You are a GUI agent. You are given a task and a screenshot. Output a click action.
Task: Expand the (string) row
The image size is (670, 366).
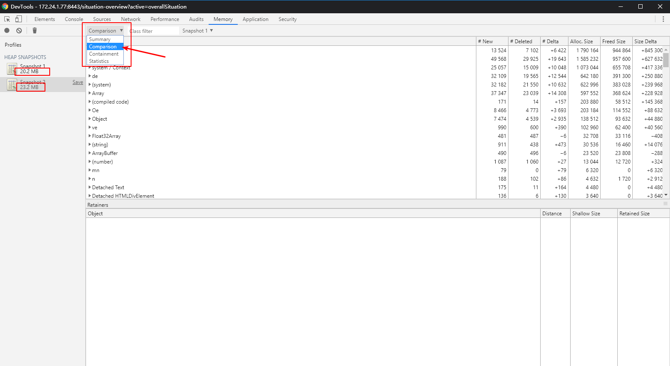coord(90,145)
